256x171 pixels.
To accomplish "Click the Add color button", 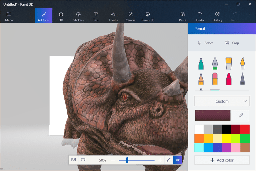I will (x=222, y=160).
